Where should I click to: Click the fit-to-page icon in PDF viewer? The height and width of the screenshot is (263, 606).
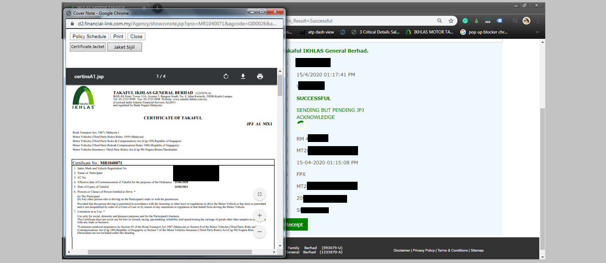tap(259, 194)
